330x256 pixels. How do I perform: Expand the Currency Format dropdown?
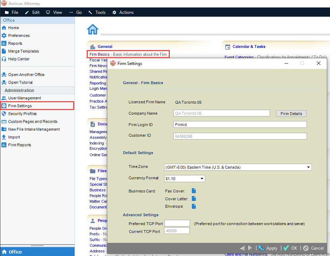[202, 179]
